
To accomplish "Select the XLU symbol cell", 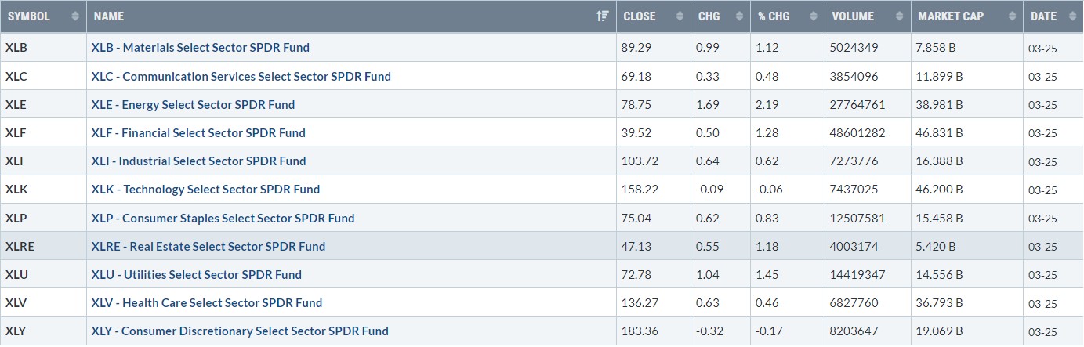I will (17, 275).
